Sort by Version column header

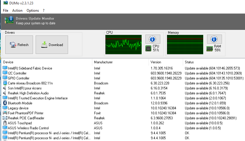pyautogui.click(x=156, y=62)
